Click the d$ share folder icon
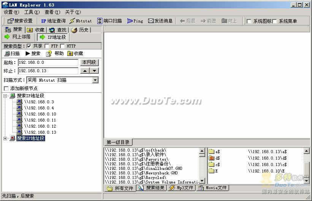Screen dimensions: 312x201 (212, 158)
